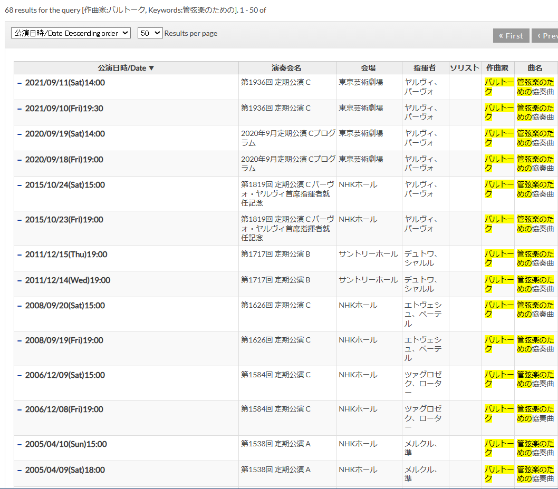Screen dimensions: 558x489
Task: Select 第1584回 定期公演 C for 2006/12/09
Action: [276, 375]
